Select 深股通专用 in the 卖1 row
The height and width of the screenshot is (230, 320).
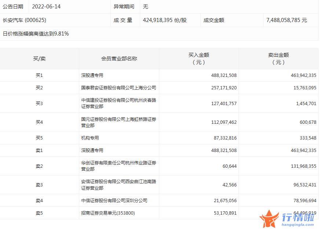(92, 151)
